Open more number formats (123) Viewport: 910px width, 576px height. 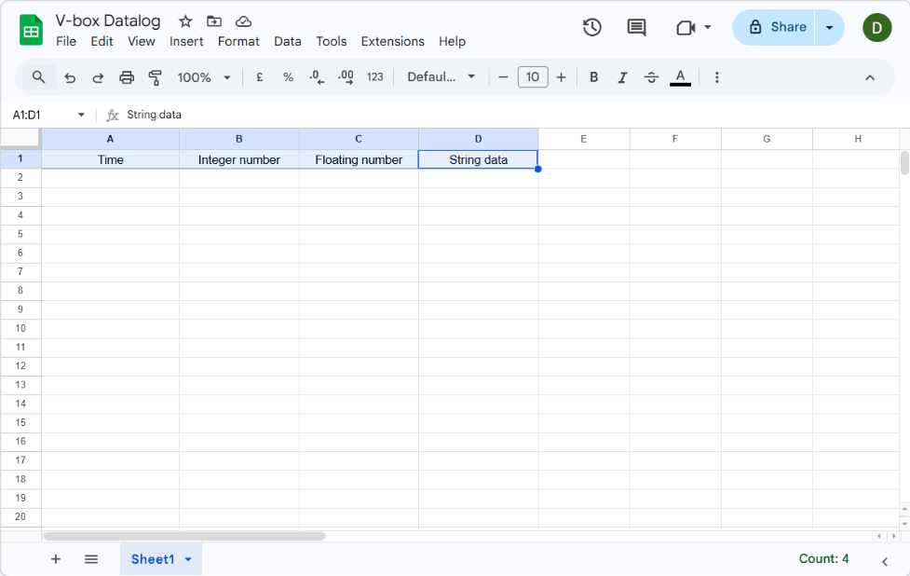(x=374, y=77)
